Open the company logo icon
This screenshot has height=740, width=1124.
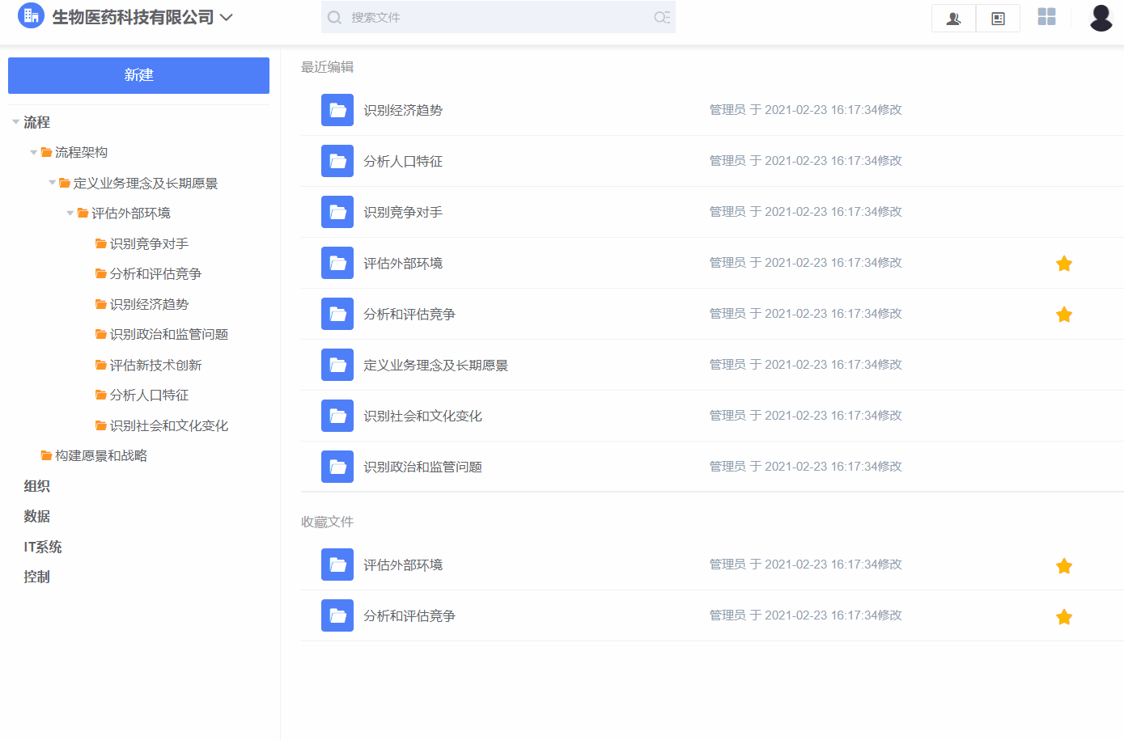click(30, 16)
